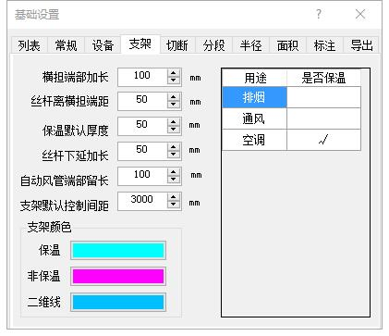Screen dimensions: 389x336
Task: Toggle 是否保温 cell for 排烟
Action: tap(323, 97)
